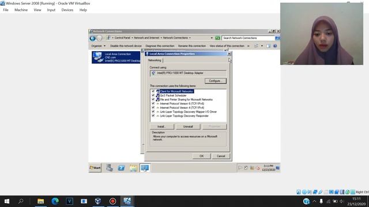The width and height of the screenshot is (369, 207).
Task: Open VirtualBox cube icon on host taskbar
Action: pyautogui.click(x=98, y=201)
